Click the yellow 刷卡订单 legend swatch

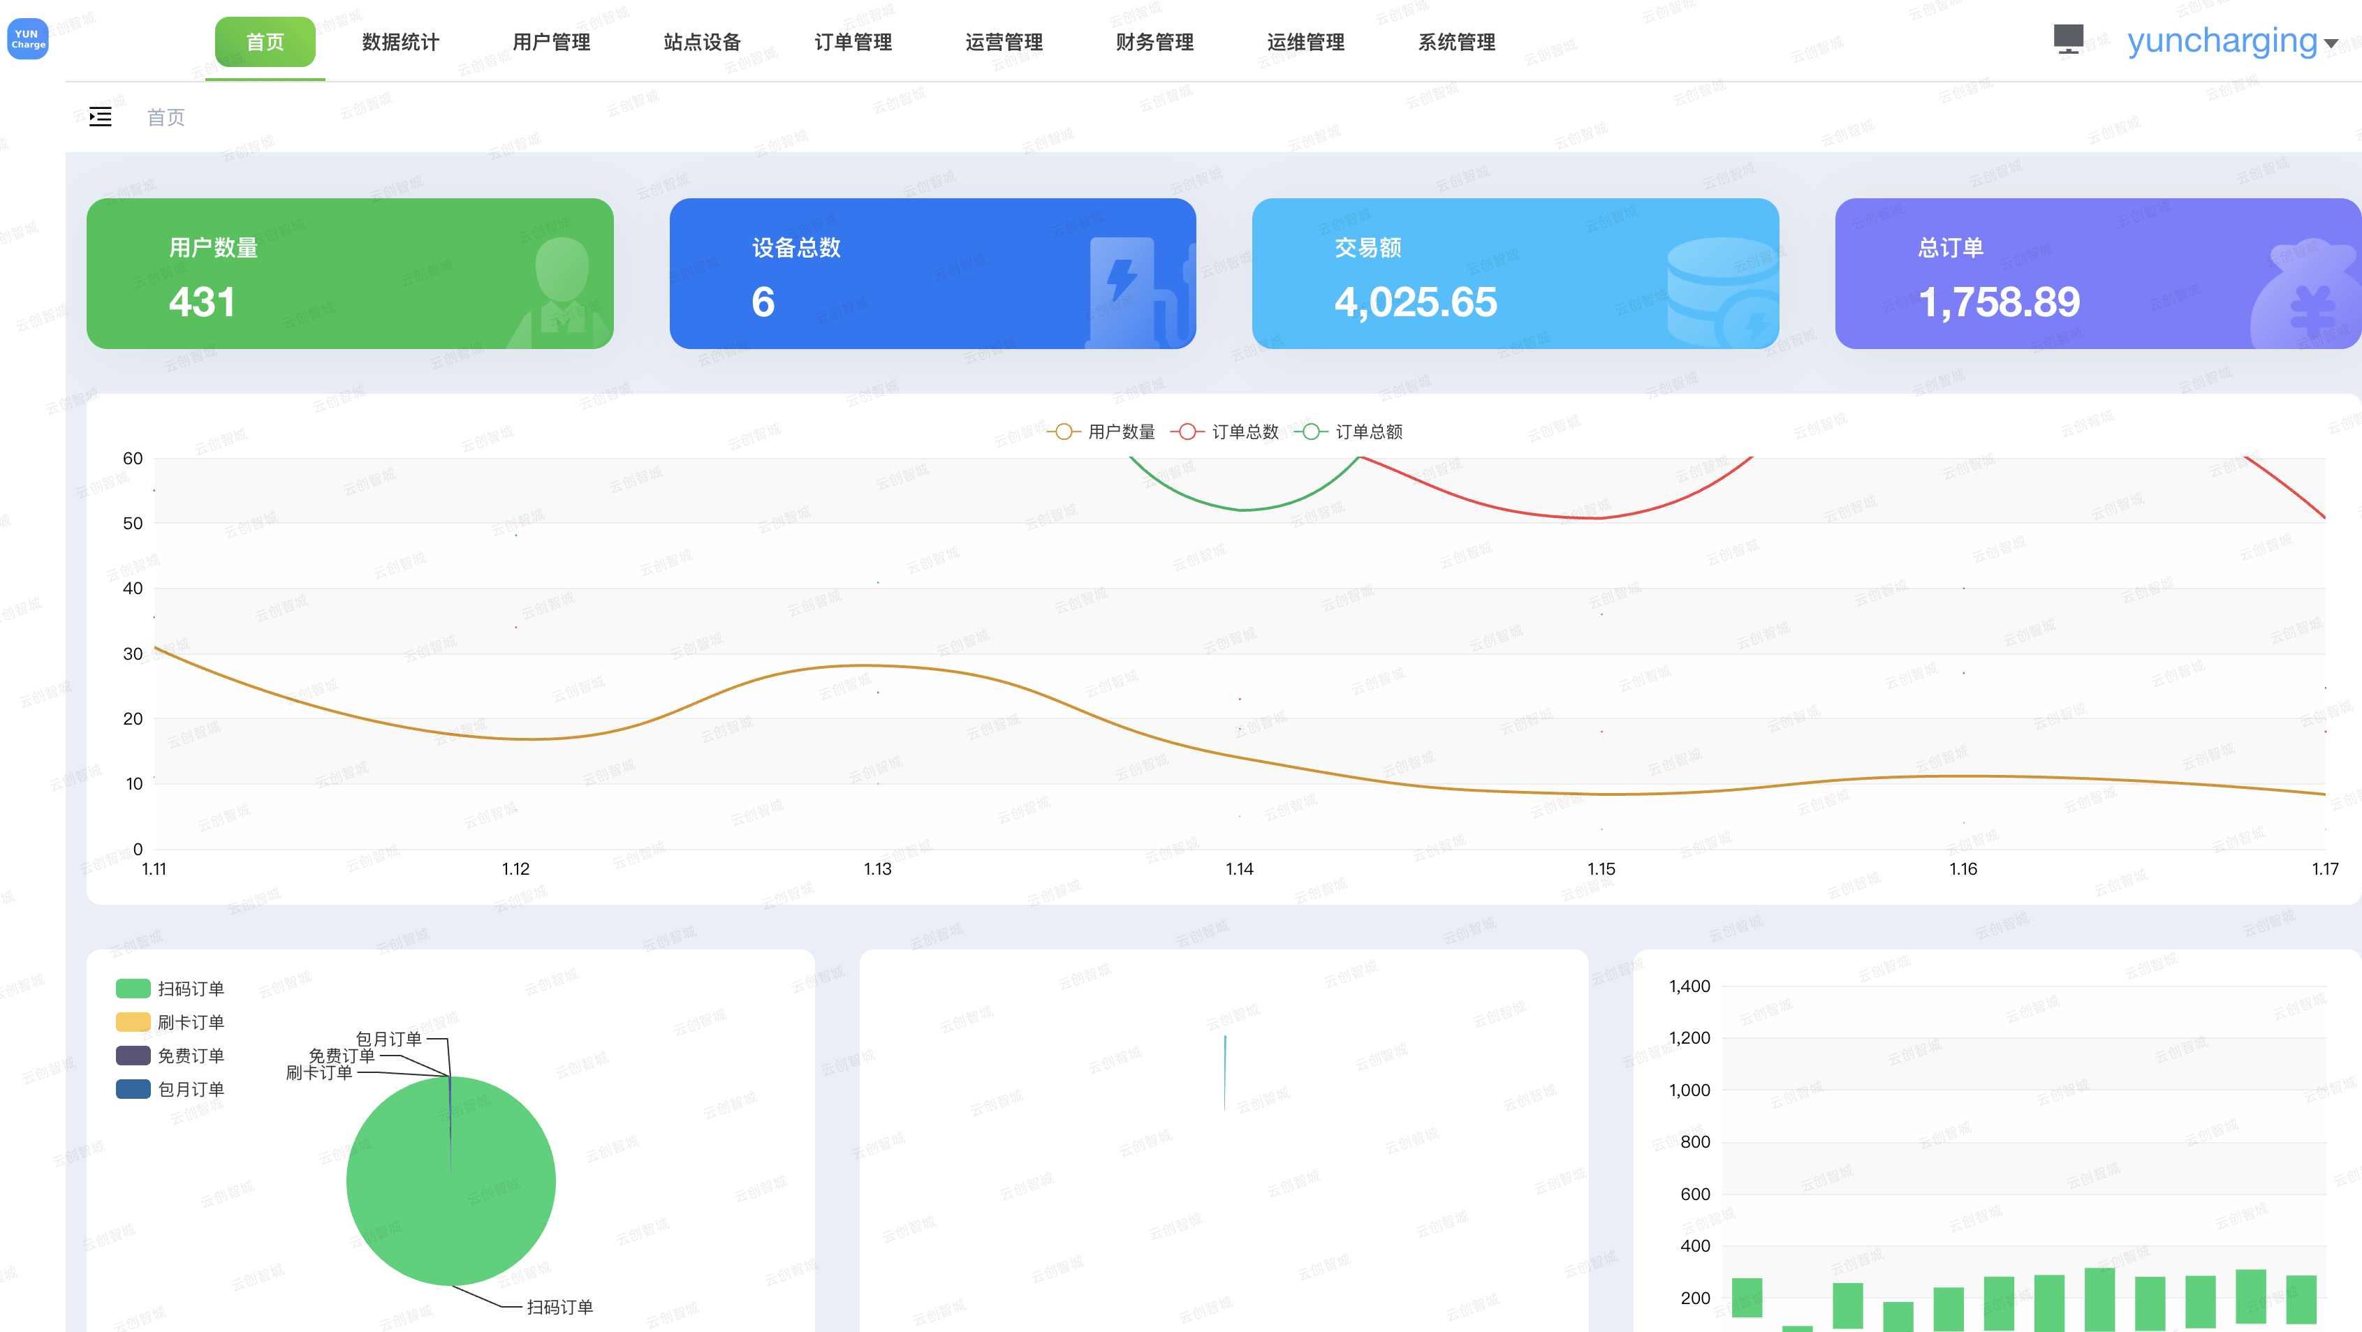pyautogui.click(x=133, y=1022)
